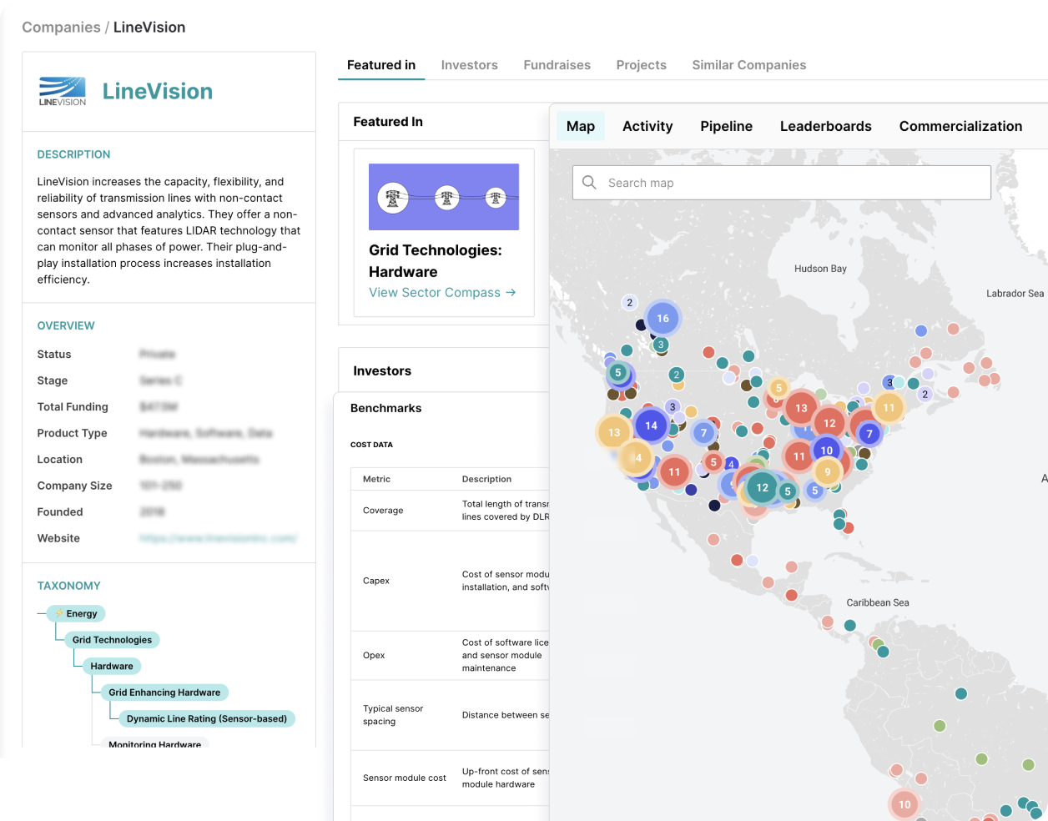Select the Map tab
This screenshot has width=1048, height=821.
pos(581,126)
